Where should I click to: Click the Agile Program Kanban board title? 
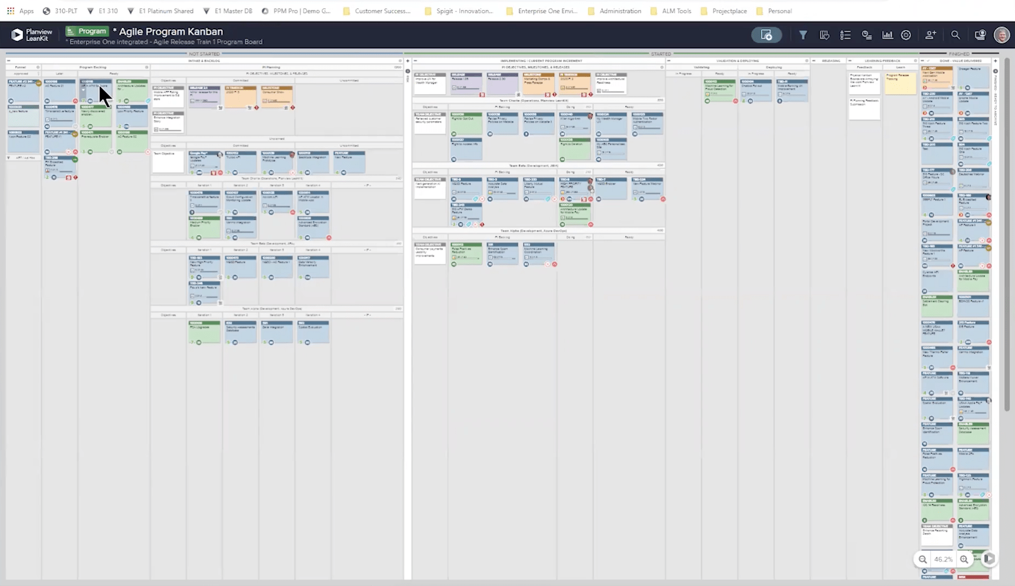(x=171, y=32)
